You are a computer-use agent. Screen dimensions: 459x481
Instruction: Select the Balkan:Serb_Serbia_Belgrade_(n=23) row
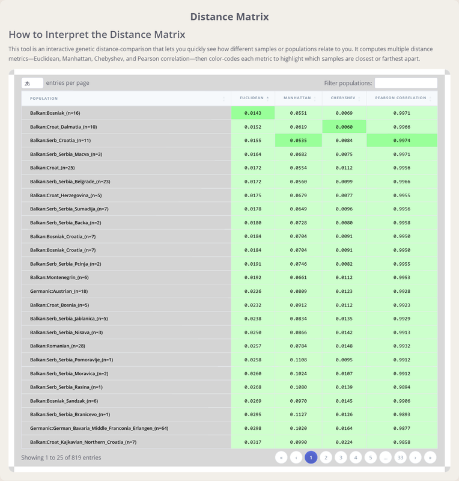[x=229, y=182]
